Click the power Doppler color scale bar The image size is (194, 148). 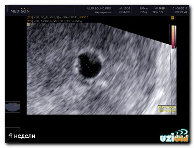coord(173,37)
